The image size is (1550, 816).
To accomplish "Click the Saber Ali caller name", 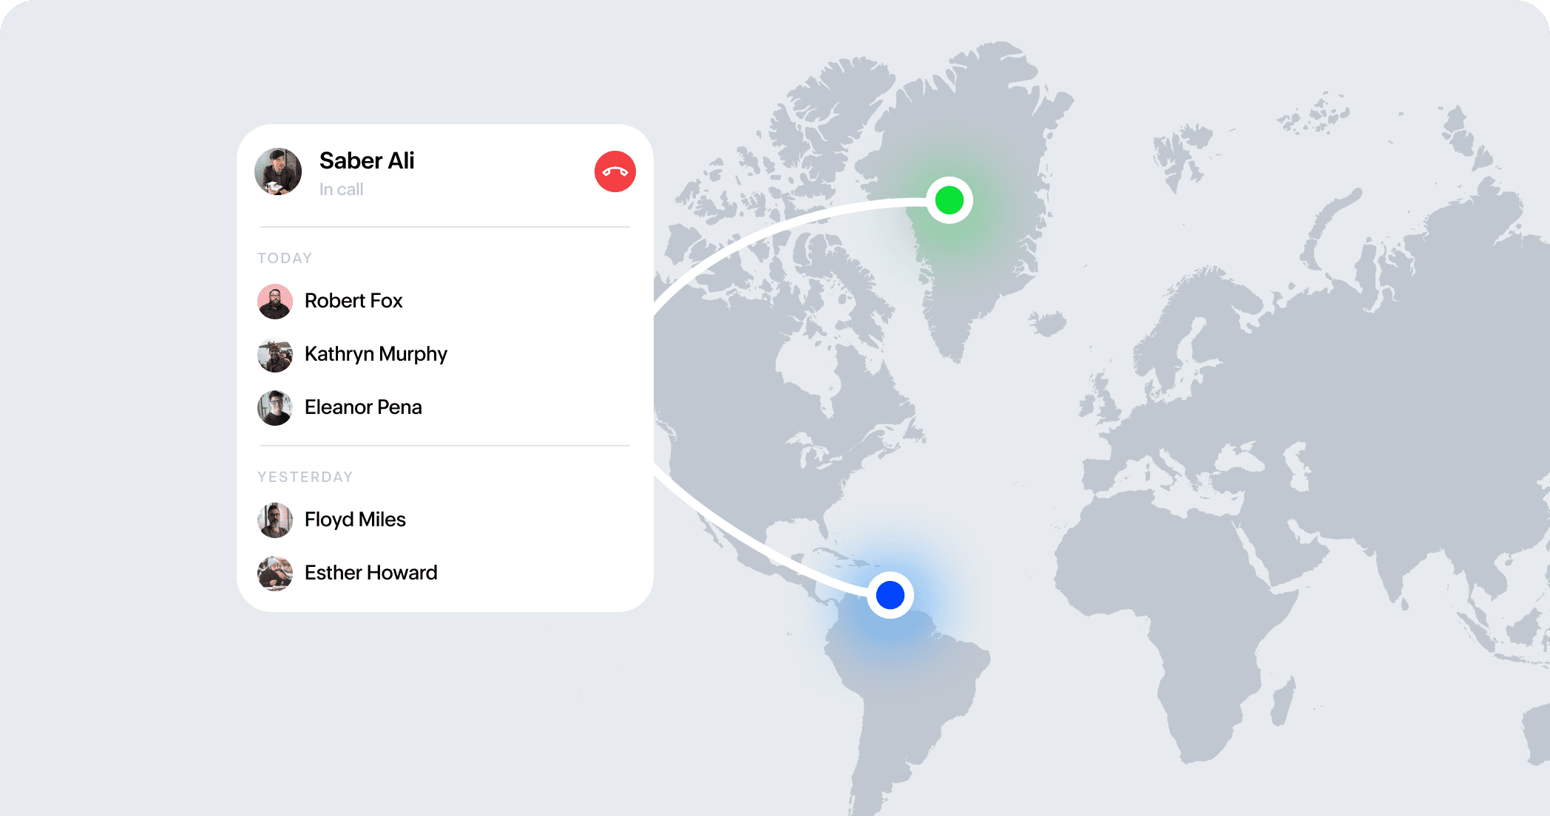I will [x=367, y=160].
